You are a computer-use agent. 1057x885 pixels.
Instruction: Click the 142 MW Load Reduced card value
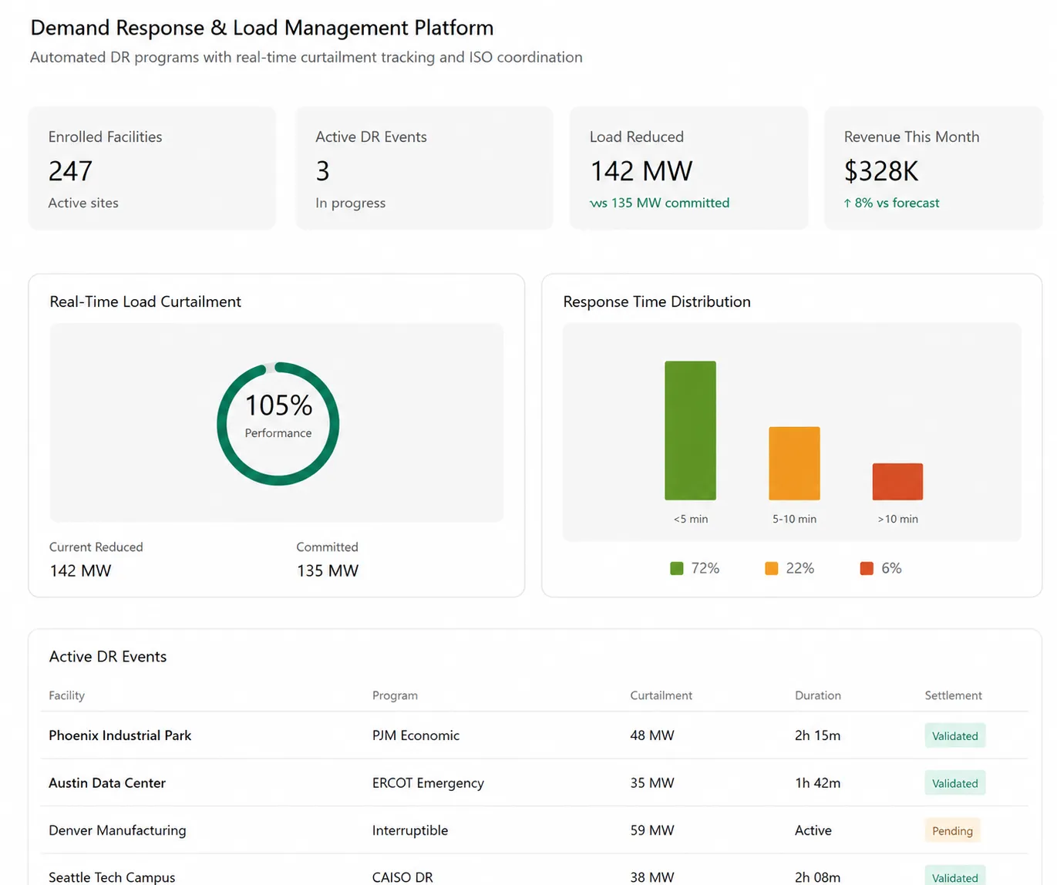(641, 171)
